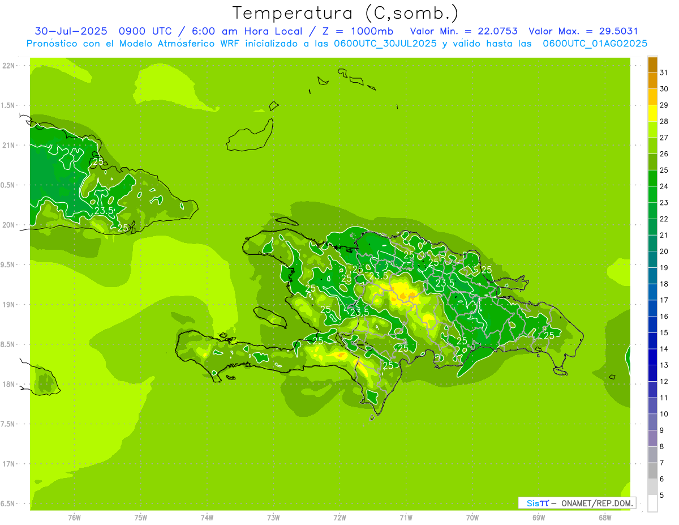Click the '18N' latitude label
Viewport: 679px width, 525px height.
tap(8, 385)
